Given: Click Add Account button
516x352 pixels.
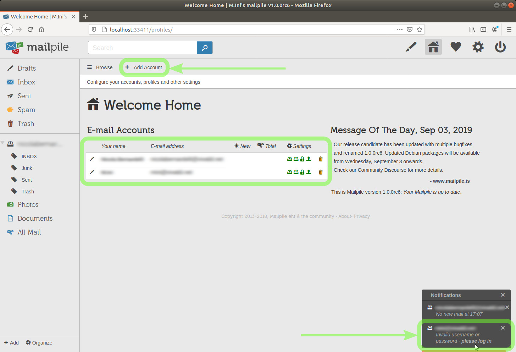Looking at the screenshot, I should point(144,67).
